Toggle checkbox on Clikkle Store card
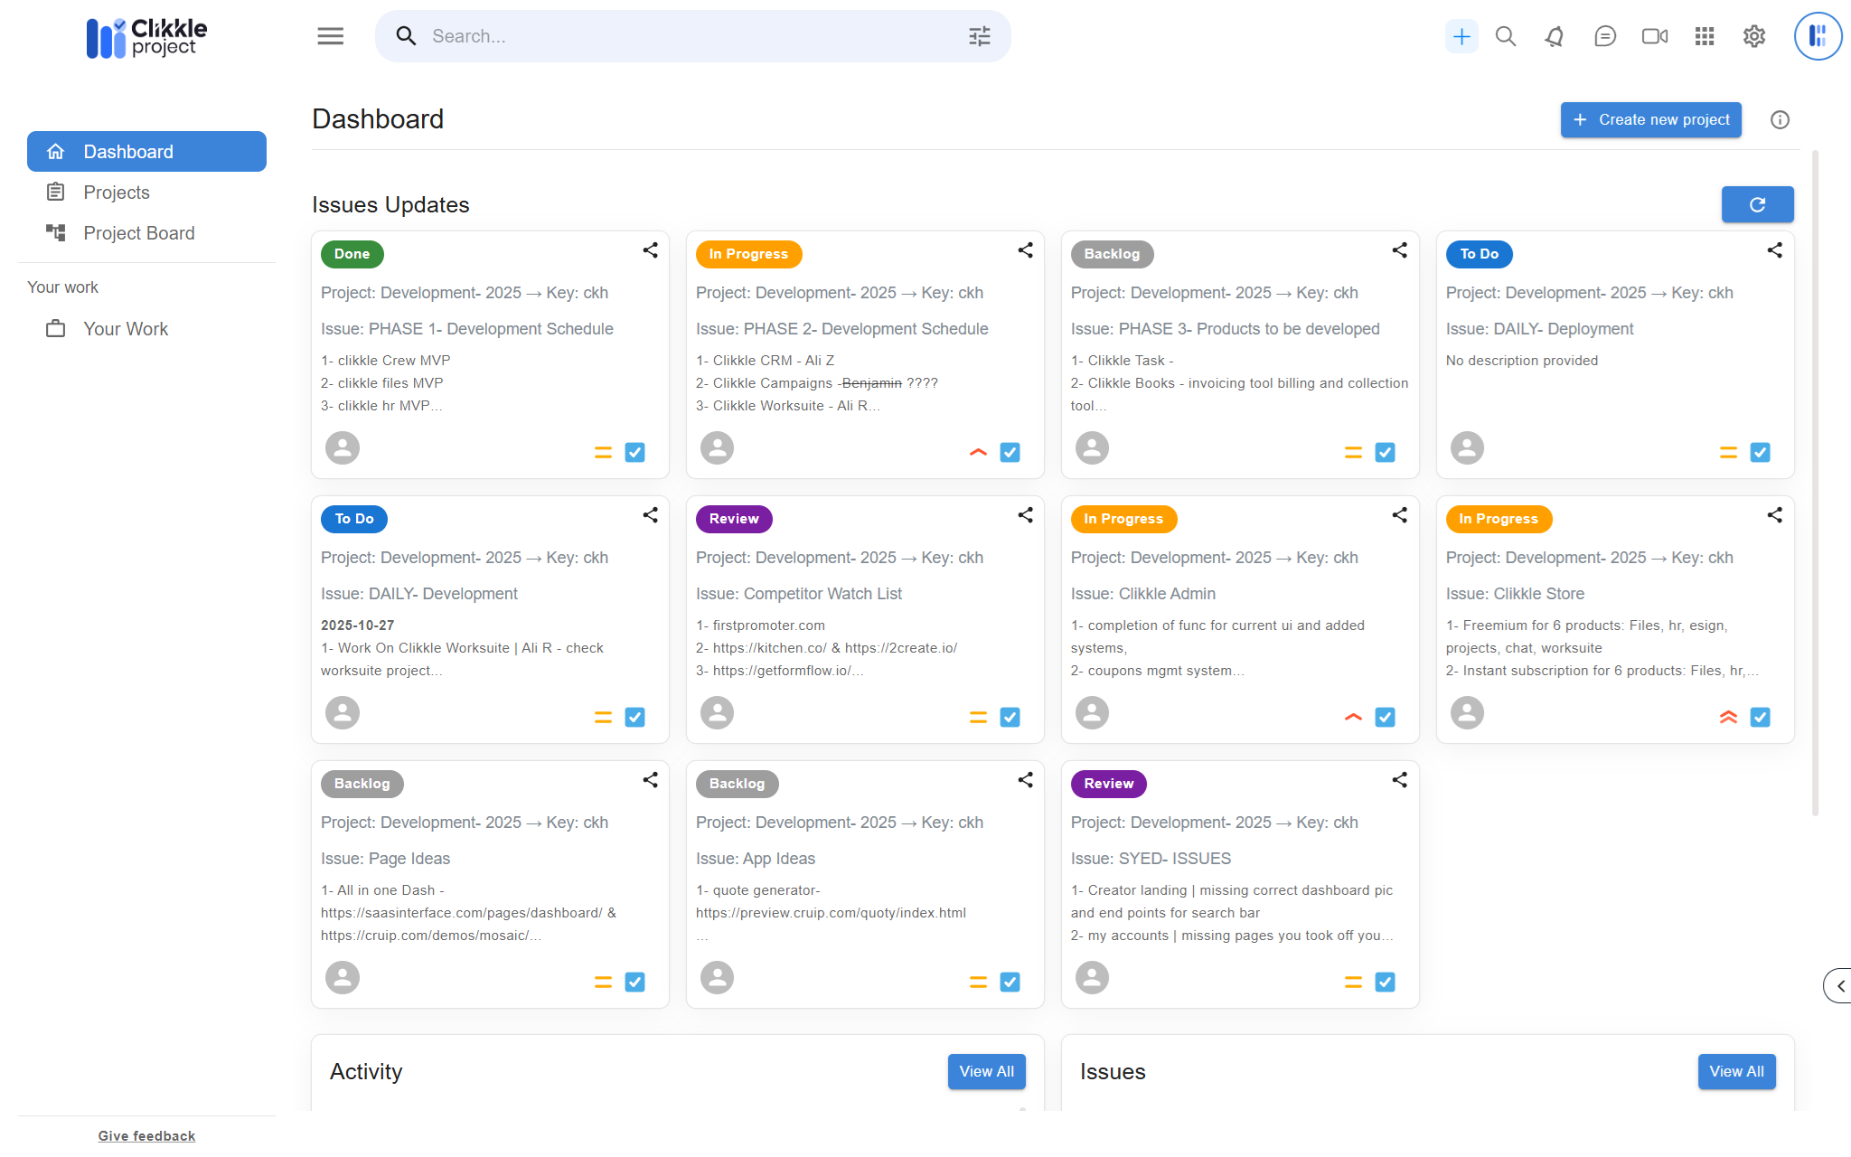This screenshot has width=1851, height=1157. pyautogui.click(x=1760, y=717)
